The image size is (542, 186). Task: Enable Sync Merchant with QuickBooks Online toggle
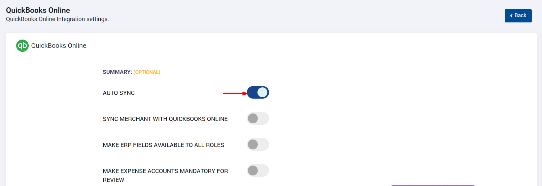point(258,118)
